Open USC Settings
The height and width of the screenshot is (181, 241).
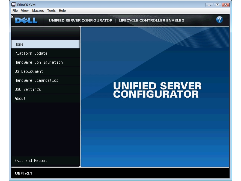tap(46, 89)
